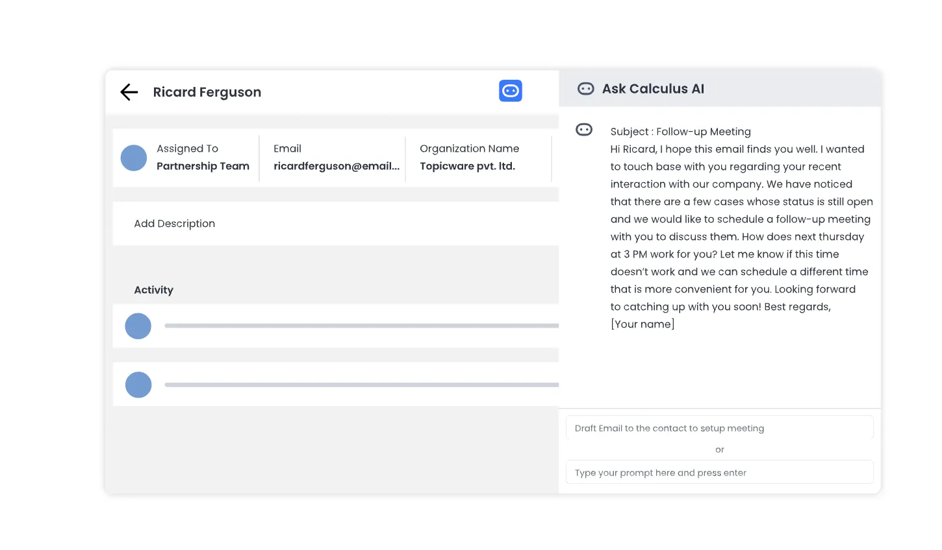Click the ricardferguson@email address

pos(337,166)
